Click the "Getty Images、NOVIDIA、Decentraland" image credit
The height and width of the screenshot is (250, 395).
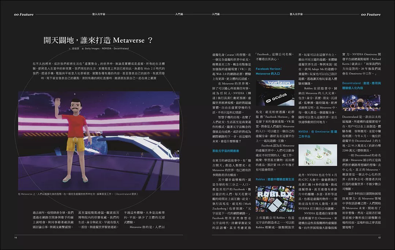tap(106, 49)
